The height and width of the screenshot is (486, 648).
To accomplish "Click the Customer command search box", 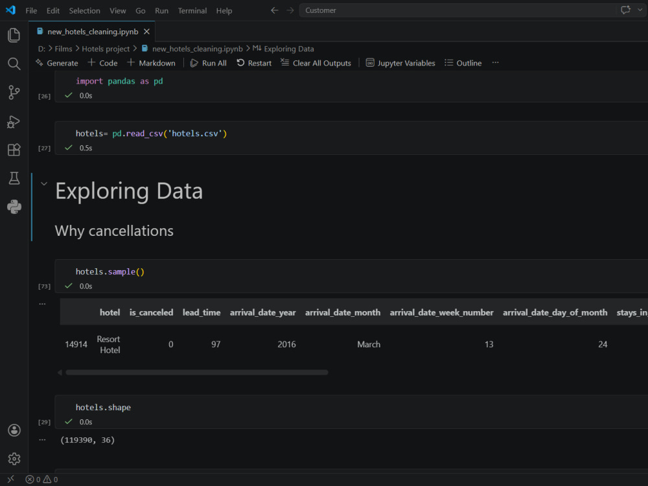I will point(458,10).
